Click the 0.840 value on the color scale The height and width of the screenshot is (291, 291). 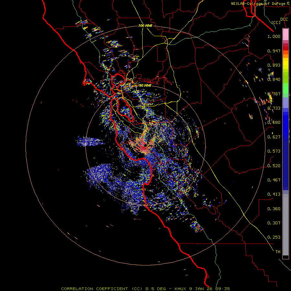coord(274,80)
